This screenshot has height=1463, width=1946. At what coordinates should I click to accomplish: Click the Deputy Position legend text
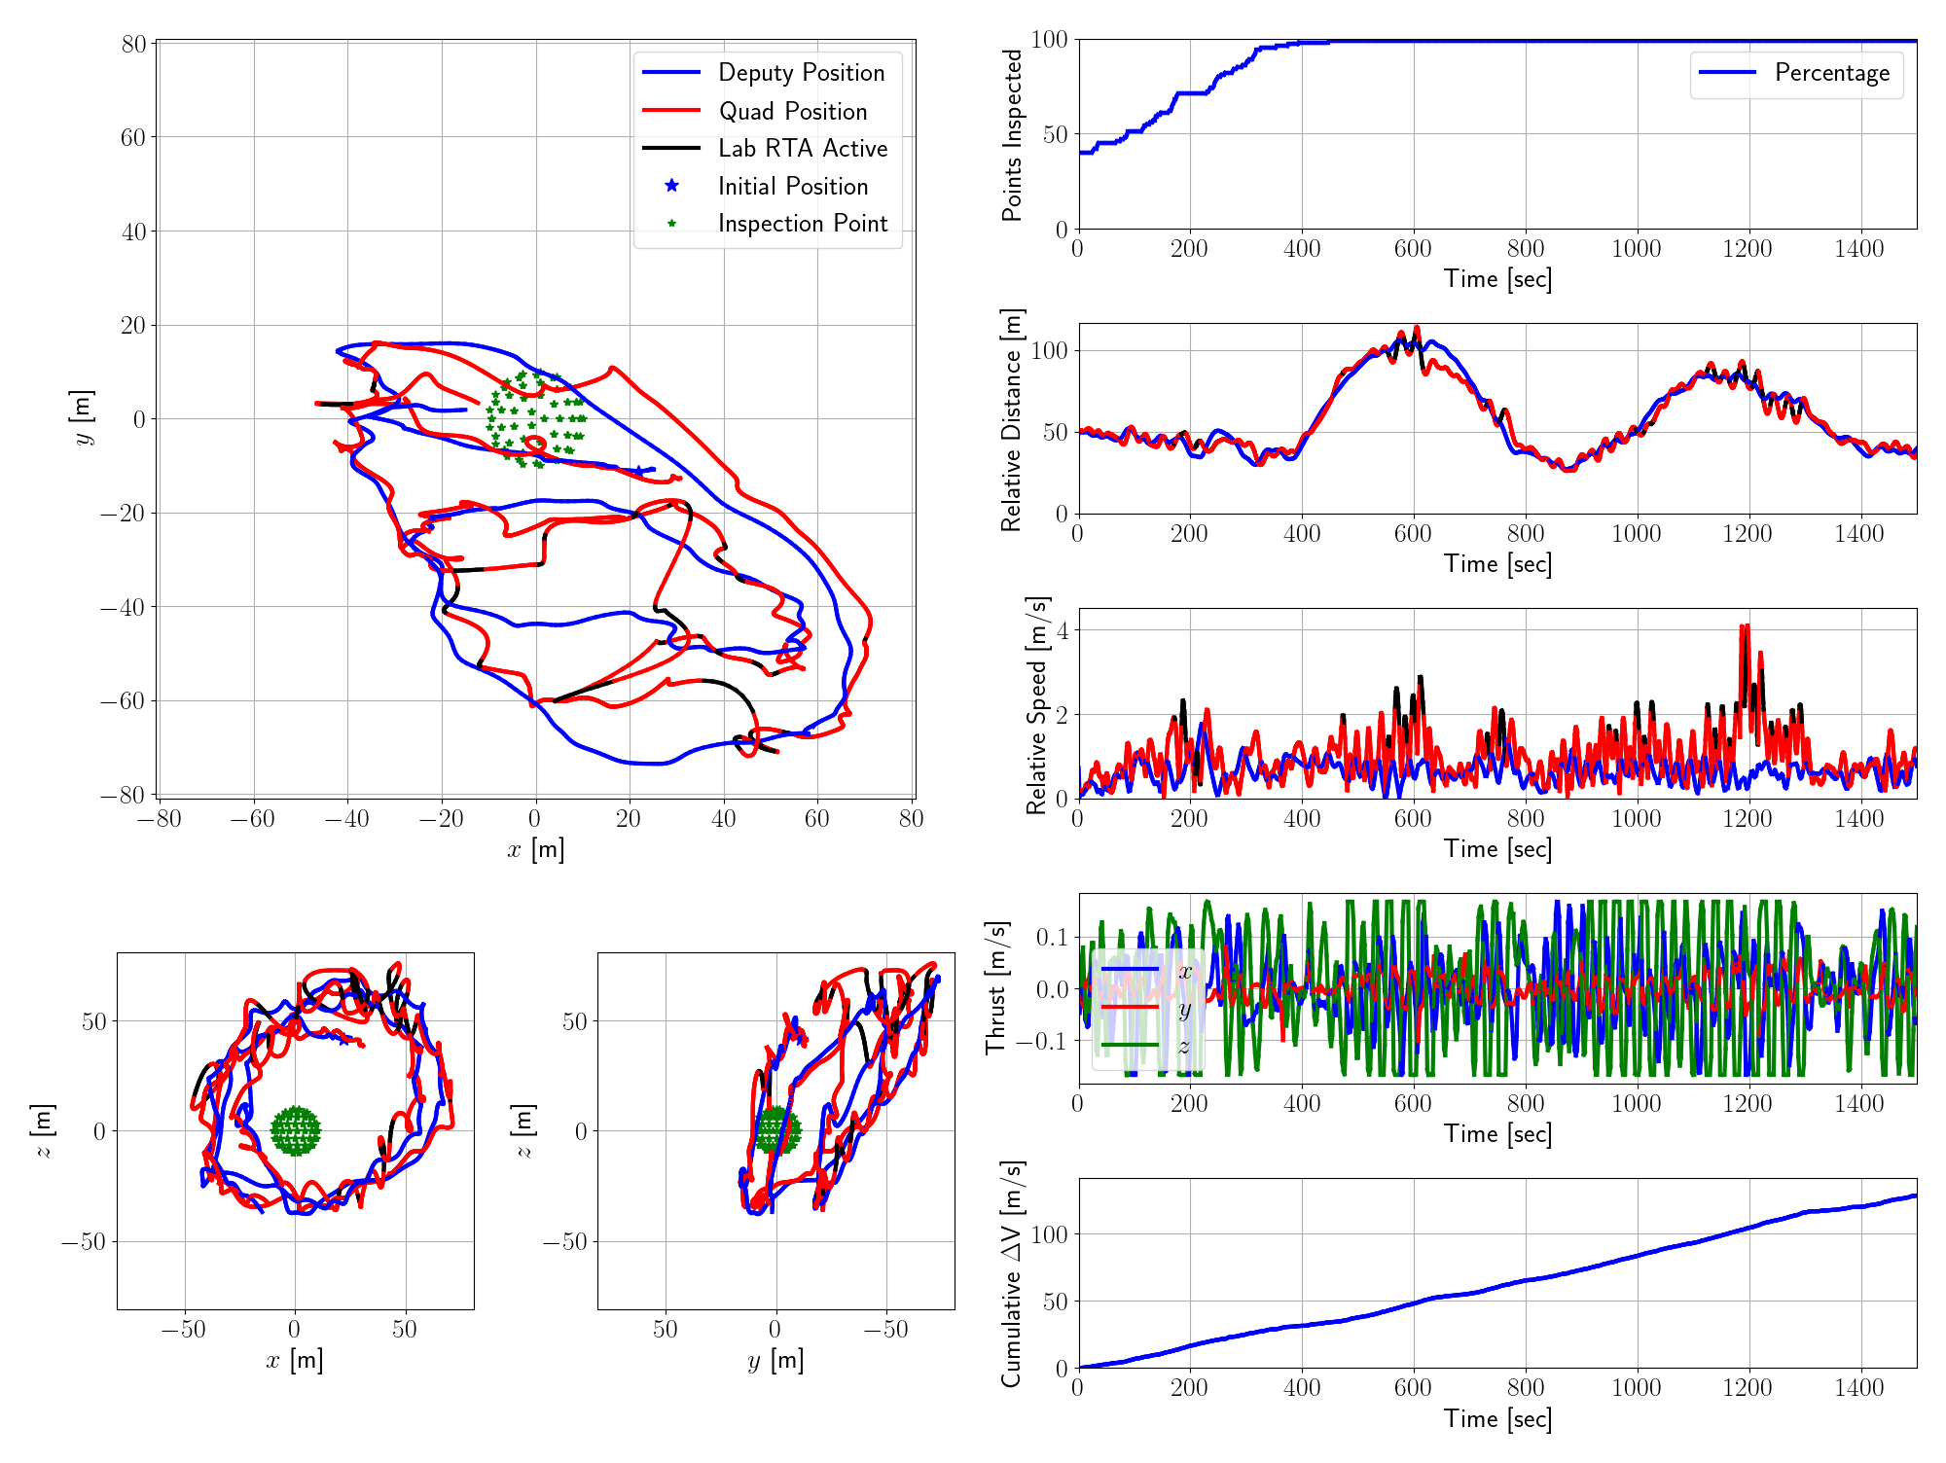tap(801, 73)
